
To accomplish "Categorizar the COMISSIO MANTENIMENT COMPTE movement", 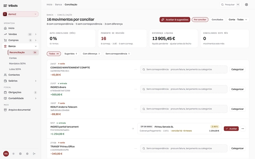I will (237, 70).
